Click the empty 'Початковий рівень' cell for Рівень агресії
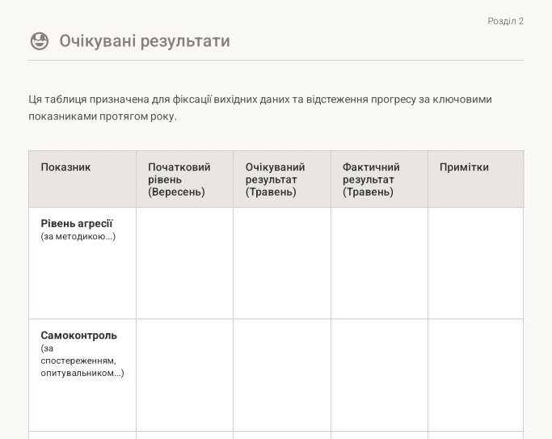The height and width of the screenshot is (439, 552). point(184,264)
